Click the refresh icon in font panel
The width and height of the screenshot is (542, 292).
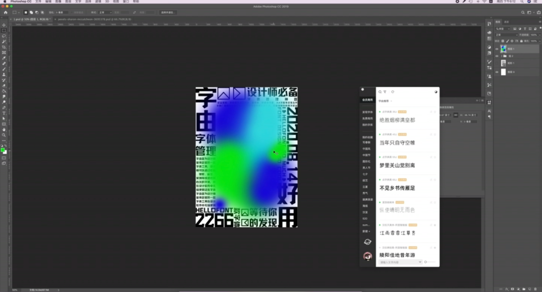point(392,92)
